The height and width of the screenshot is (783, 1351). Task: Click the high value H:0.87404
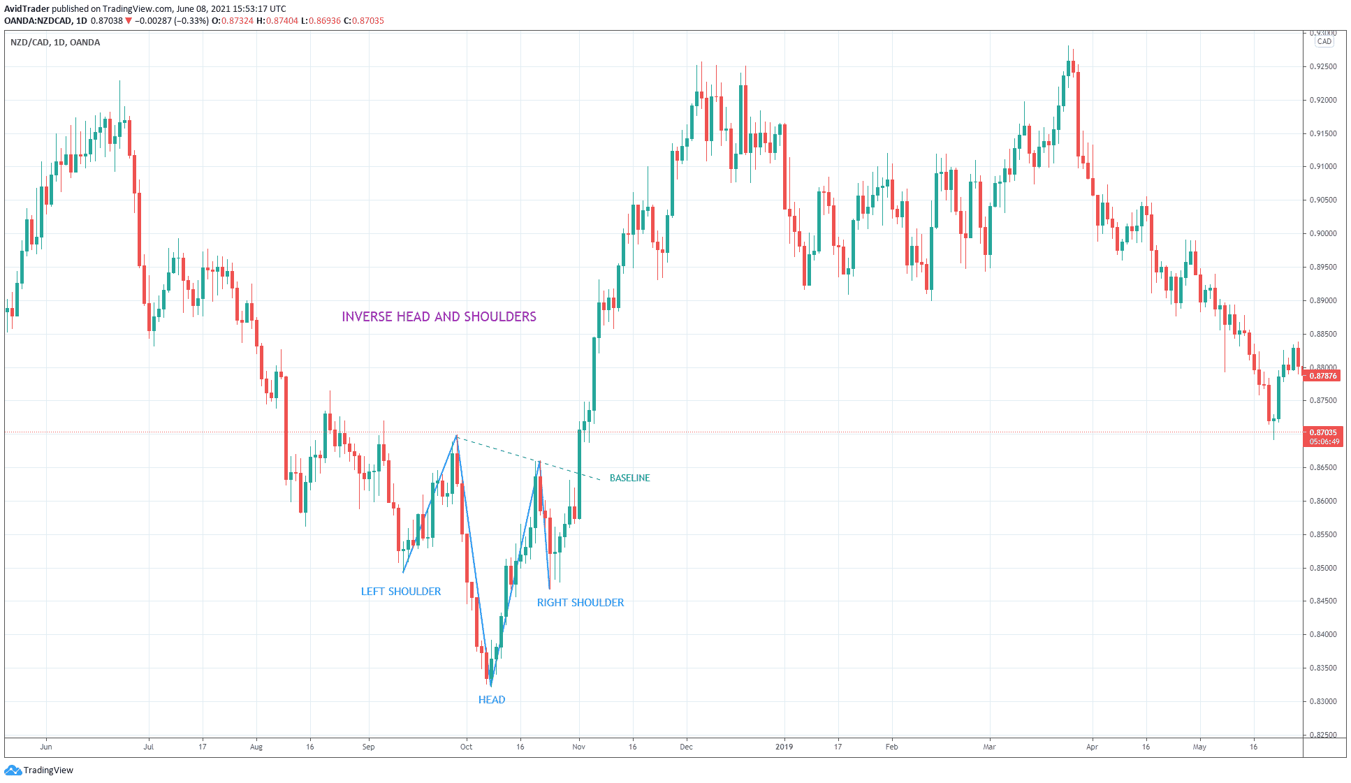[277, 21]
